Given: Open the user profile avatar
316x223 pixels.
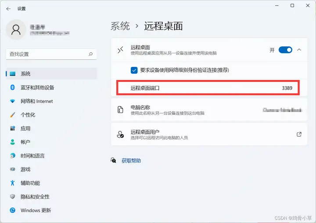Looking at the screenshot, I should 16,30.
